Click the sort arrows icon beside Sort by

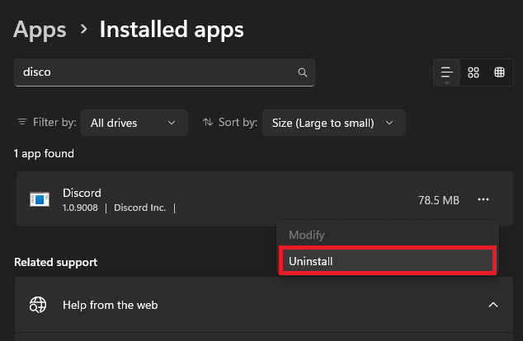(x=207, y=123)
